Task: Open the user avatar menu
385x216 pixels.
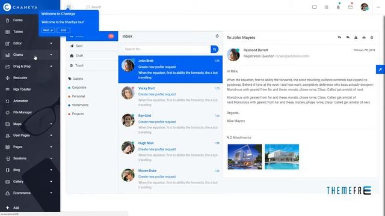Action: click(x=365, y=7)
